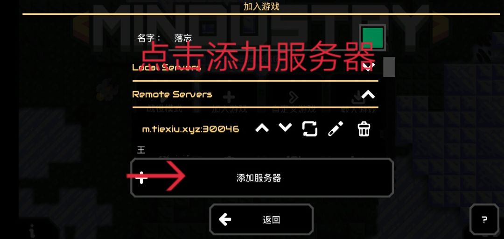504x239 pixels.
Task: Edit the m.tiexiu.xyz server with the pencil icon
Action: point(336,129)
